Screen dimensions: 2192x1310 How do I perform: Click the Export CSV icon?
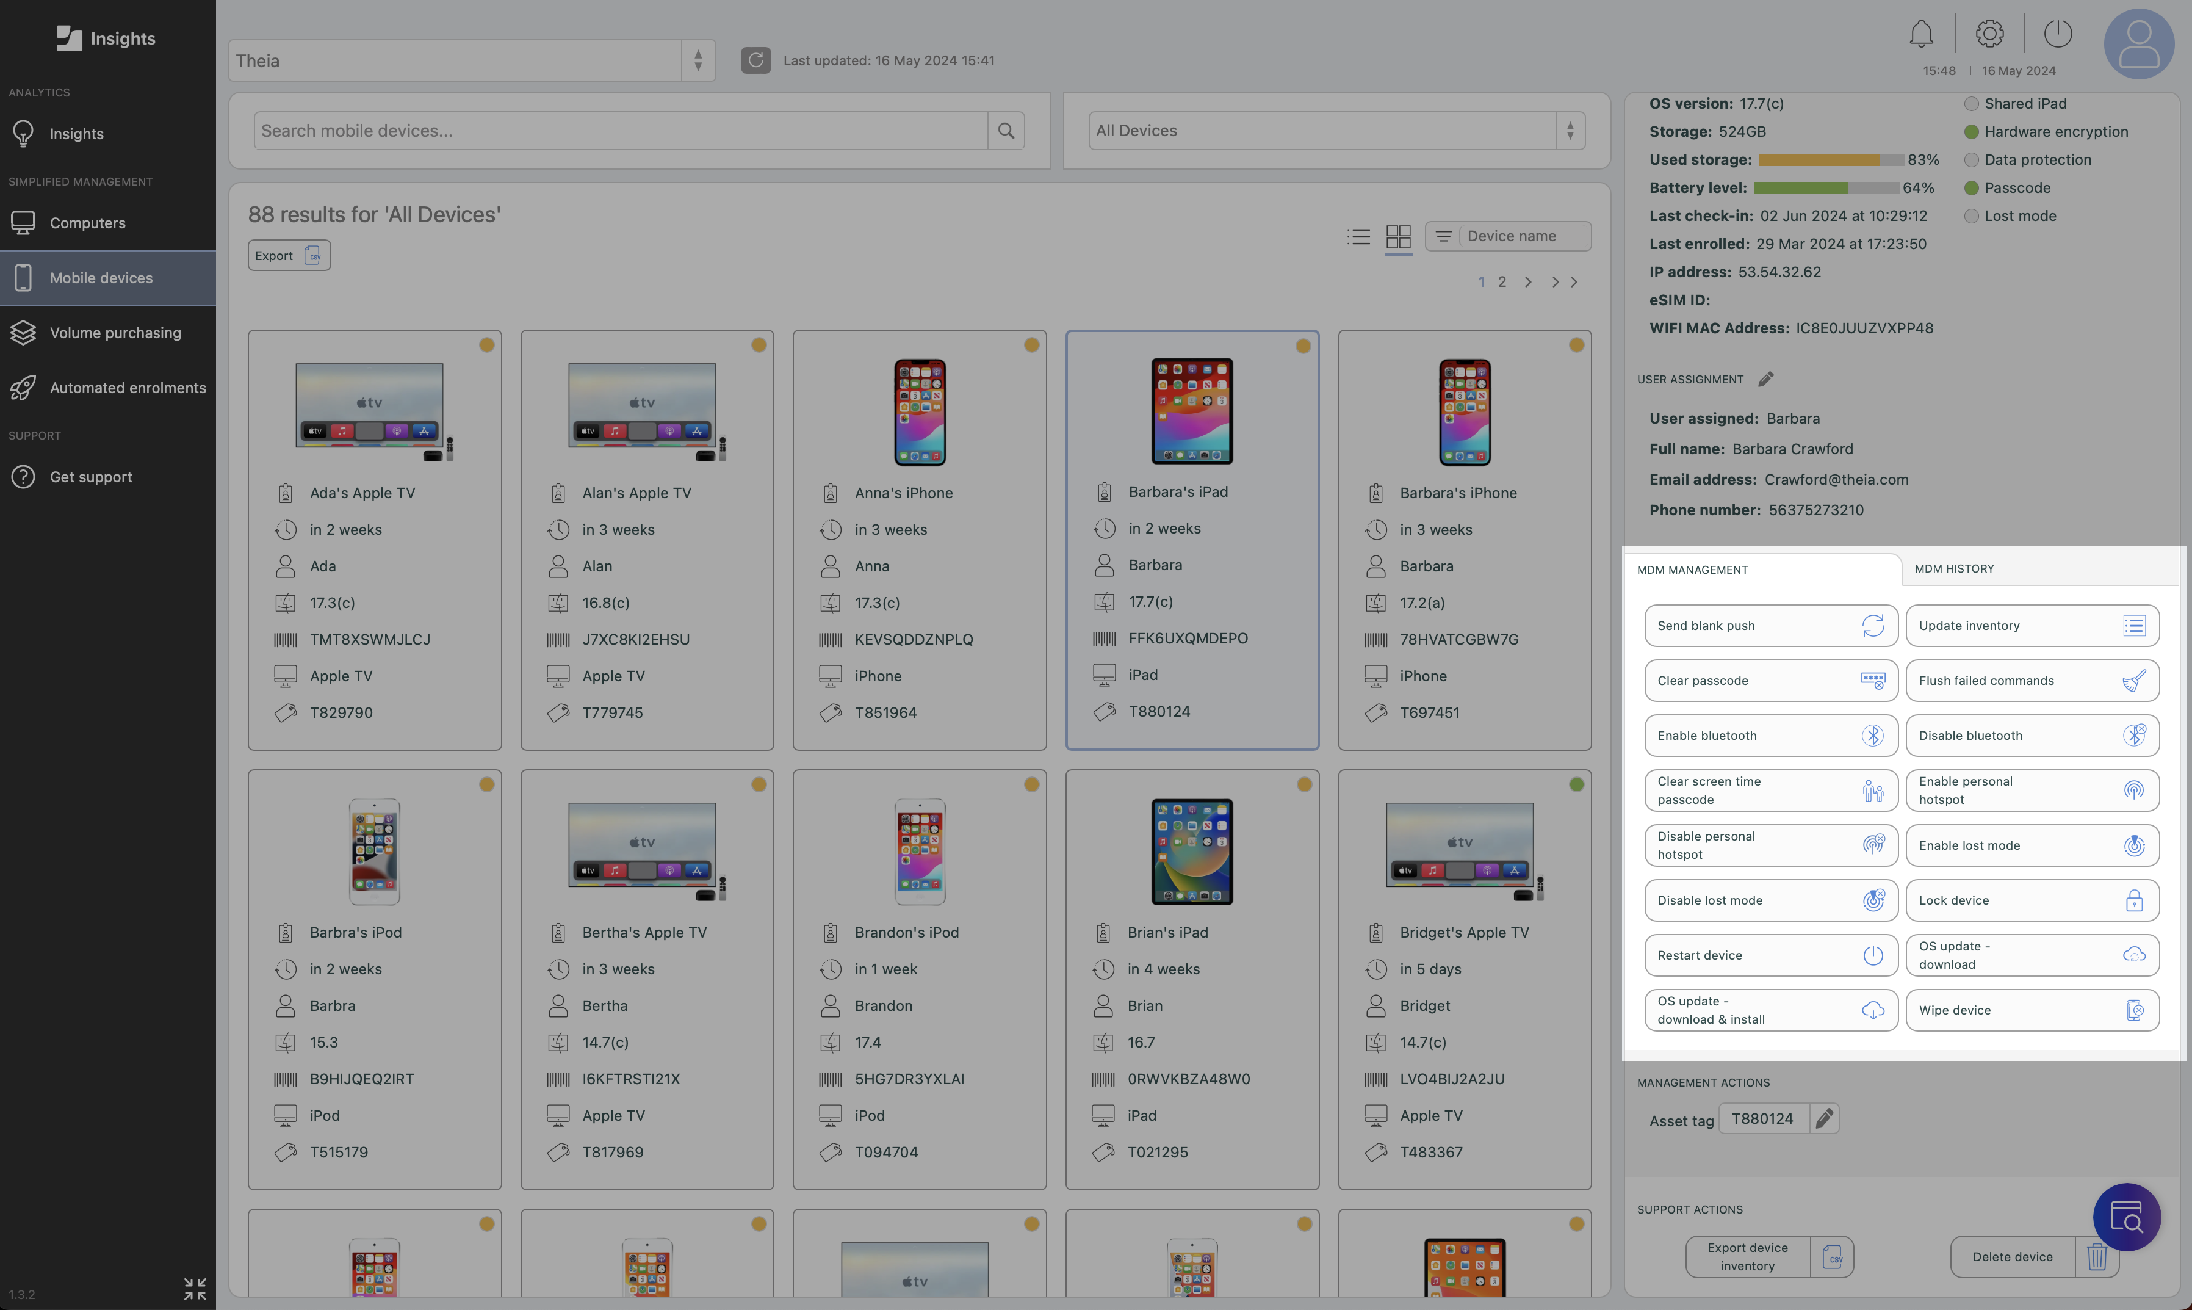pyautogui.click(x=312, y=255)
